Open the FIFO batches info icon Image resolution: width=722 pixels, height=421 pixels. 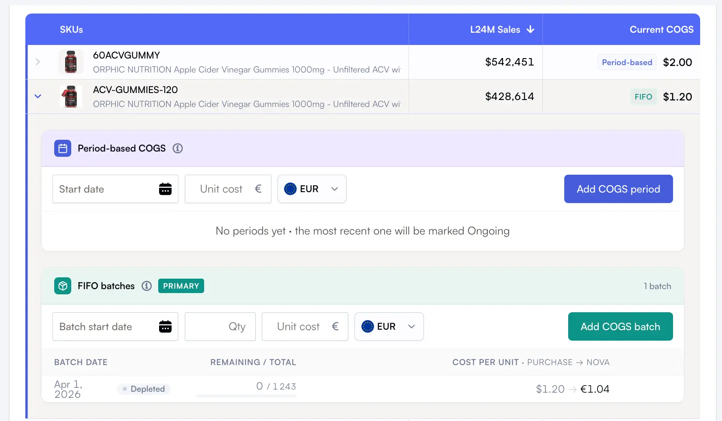[146, 286]
